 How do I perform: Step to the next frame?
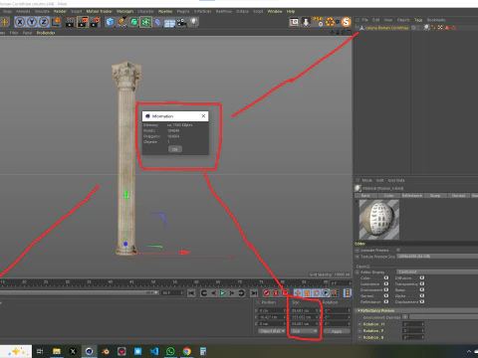tap(232, 293)
